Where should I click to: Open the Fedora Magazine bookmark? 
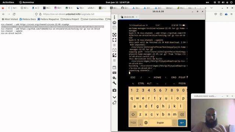coord(48,19)
